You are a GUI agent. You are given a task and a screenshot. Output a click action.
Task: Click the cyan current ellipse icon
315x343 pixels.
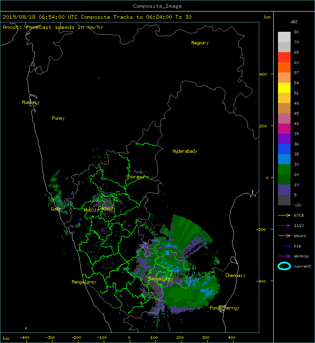(x=284, y=266)
